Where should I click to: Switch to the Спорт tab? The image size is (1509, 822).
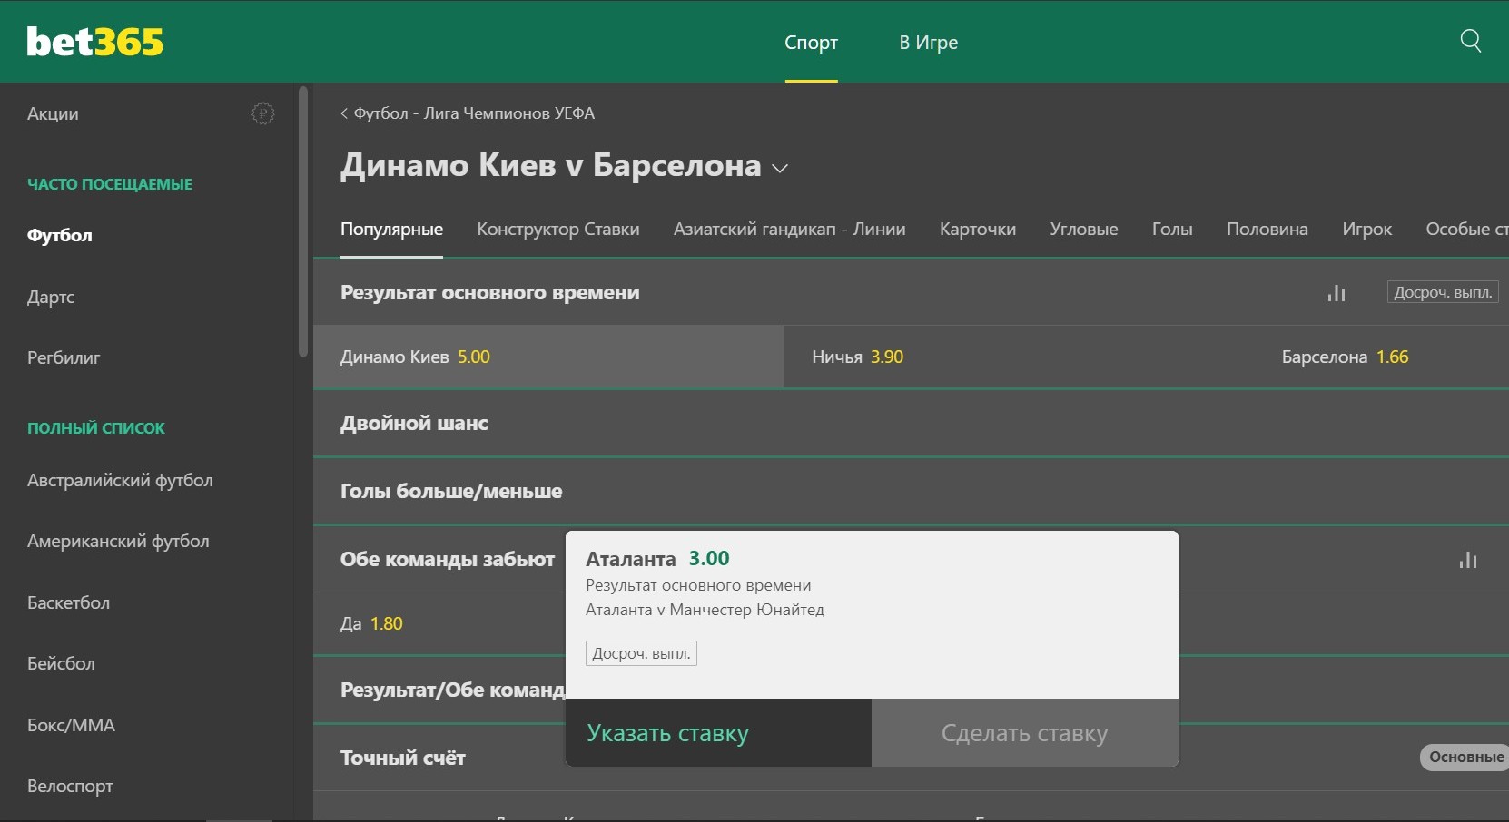811,43
